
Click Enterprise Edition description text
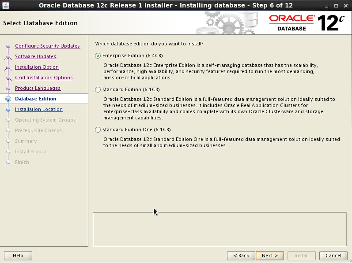click(x=211, y=72)
